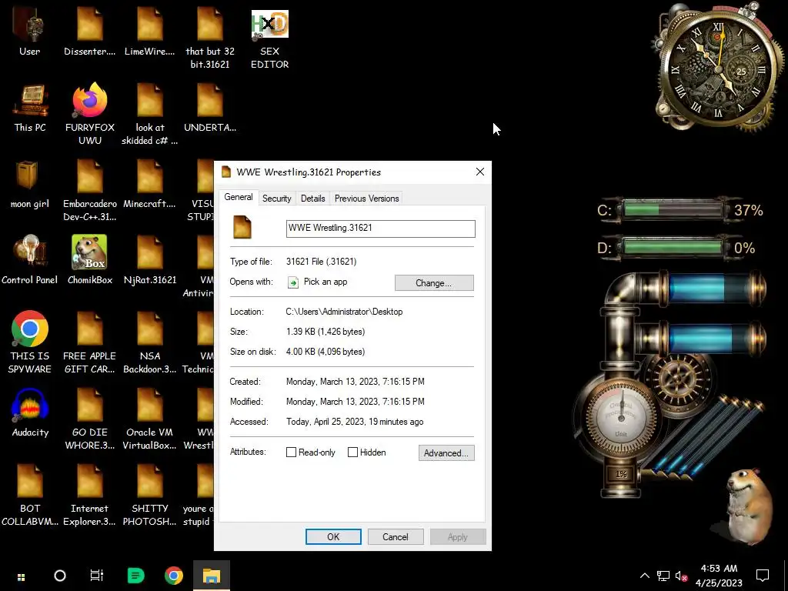This screenshot has height=591, width=788.
Task: Confirm with the OK button
Action: coord(333,536)
